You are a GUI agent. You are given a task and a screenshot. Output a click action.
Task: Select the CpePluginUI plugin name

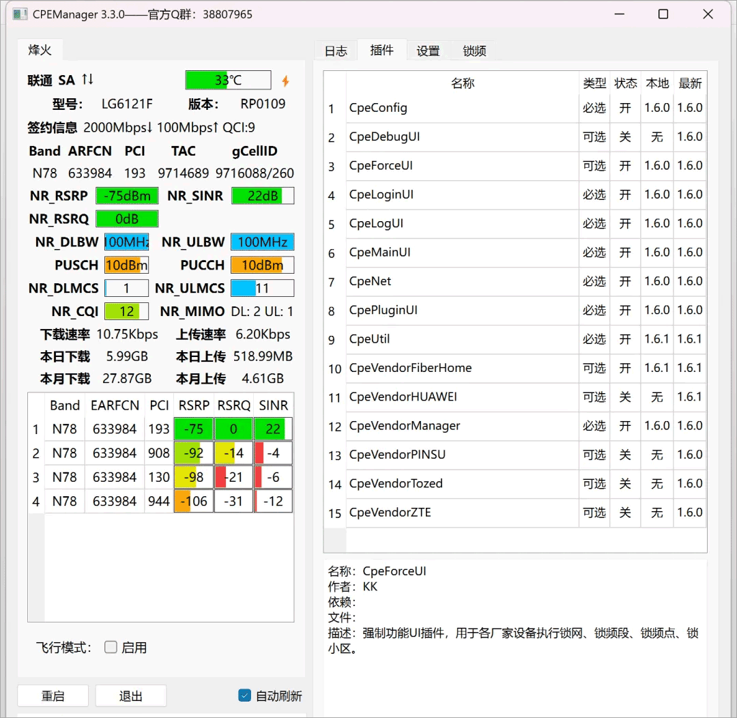point(383,311)
